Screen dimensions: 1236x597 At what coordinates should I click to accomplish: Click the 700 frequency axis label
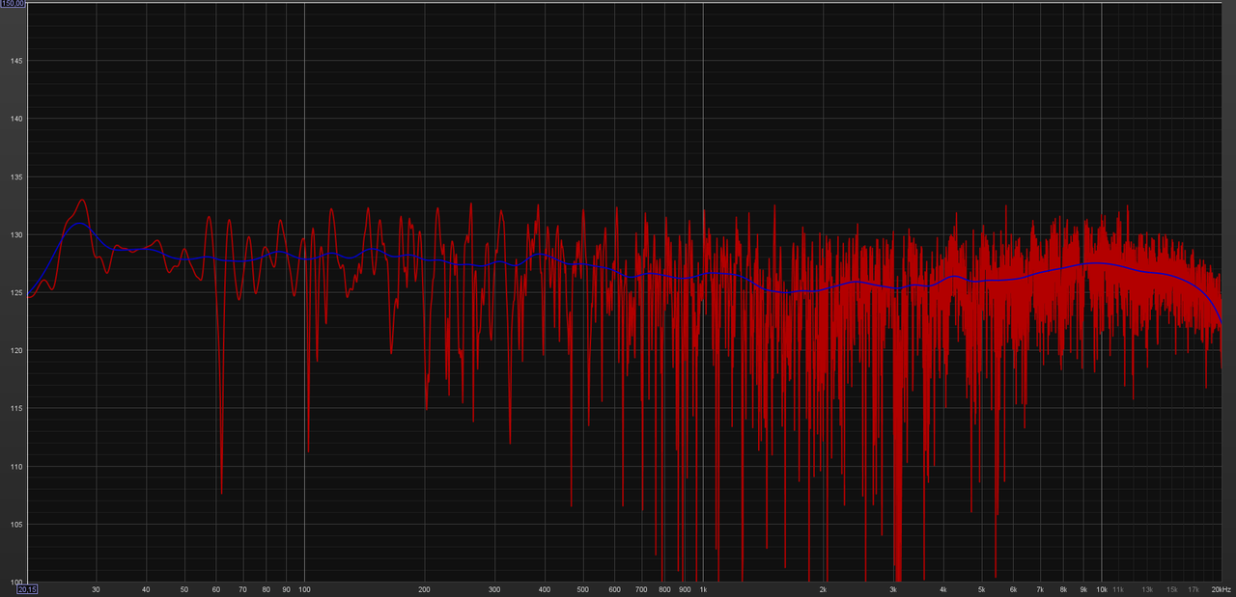point(641,589)
